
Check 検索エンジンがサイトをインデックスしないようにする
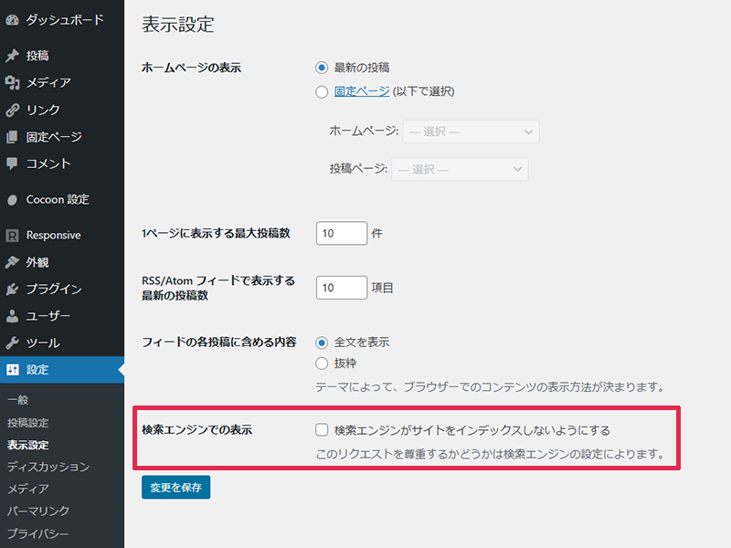(x=322, y=429)
